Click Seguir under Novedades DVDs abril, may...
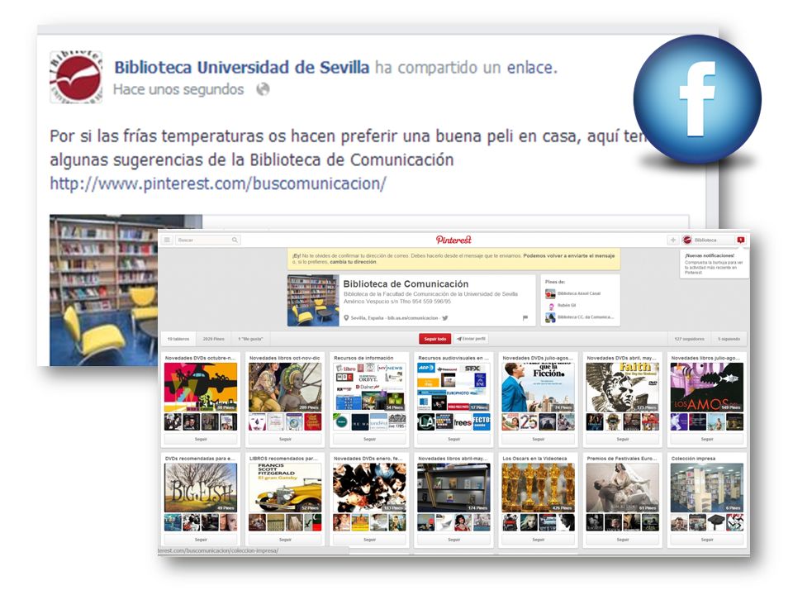The image size is (793, 595). tap(623, 439)
